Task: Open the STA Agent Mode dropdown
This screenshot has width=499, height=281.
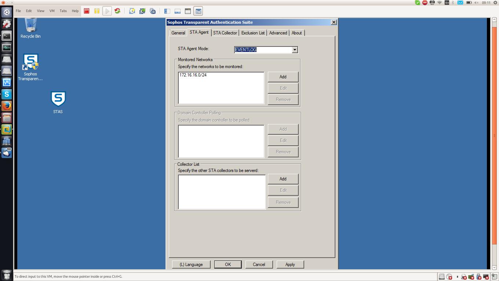Action: click(295, 50)
